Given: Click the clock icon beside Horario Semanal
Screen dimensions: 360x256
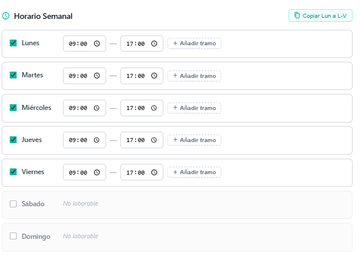Looking at the screenshot, I should 6,16.
